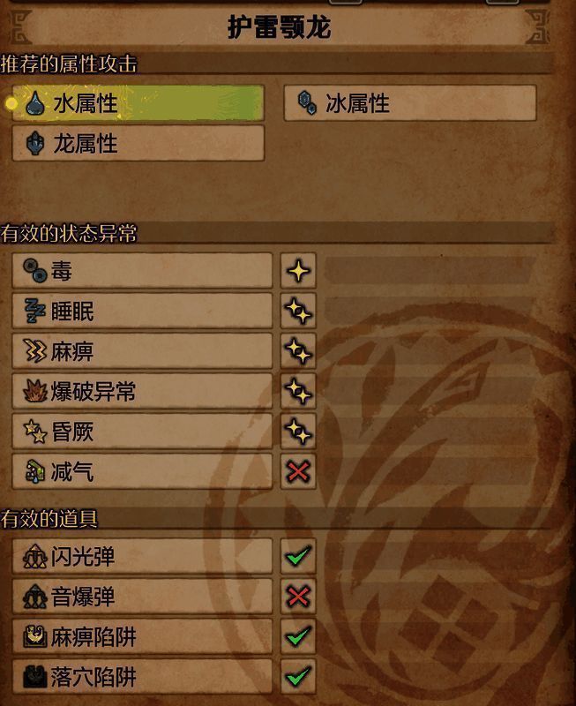Click the ice crystal icon beside 冰属性
The image size is (576, 706).
tap(308, 102)
